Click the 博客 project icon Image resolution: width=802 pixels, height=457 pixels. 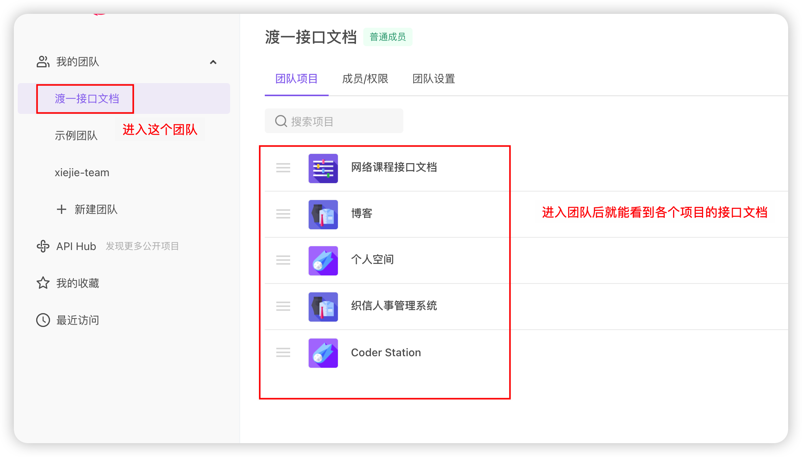[323, 215]
